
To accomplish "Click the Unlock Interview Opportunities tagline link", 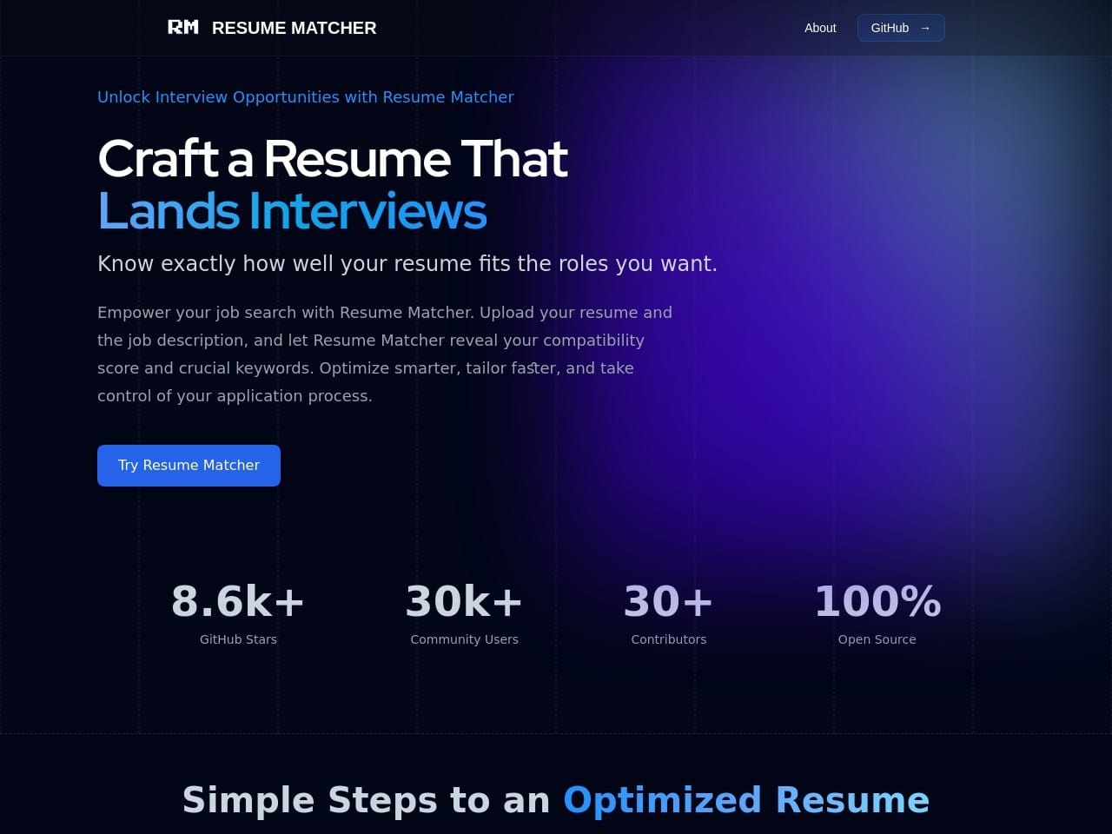I will (305, 96).
